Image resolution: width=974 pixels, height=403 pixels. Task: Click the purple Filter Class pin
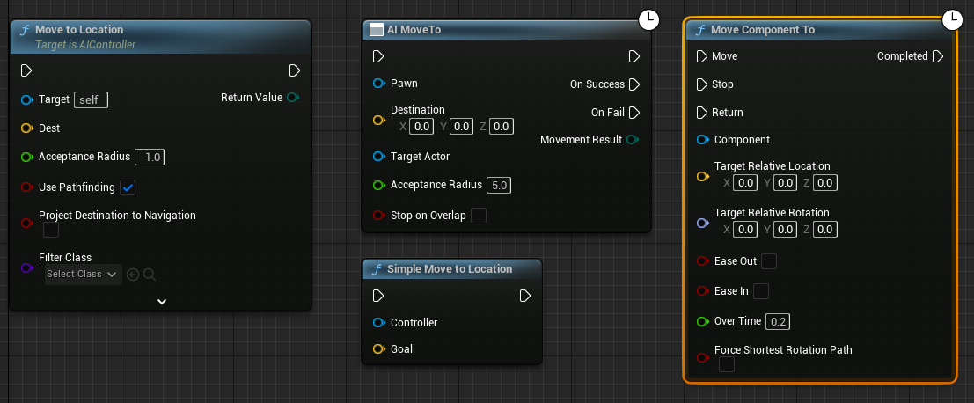26,268
